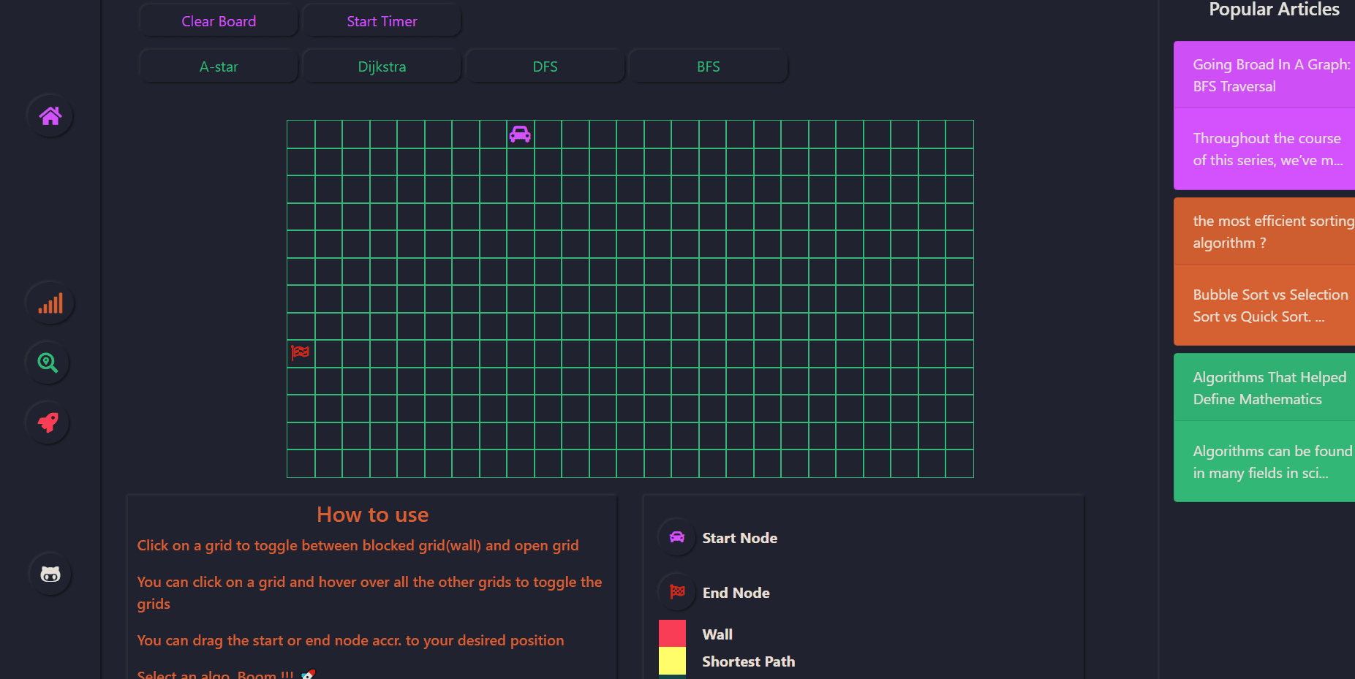The image size is (1355, 679).
Task: Click the red rocket icon in sidebar
Action: tap(48, 422)
